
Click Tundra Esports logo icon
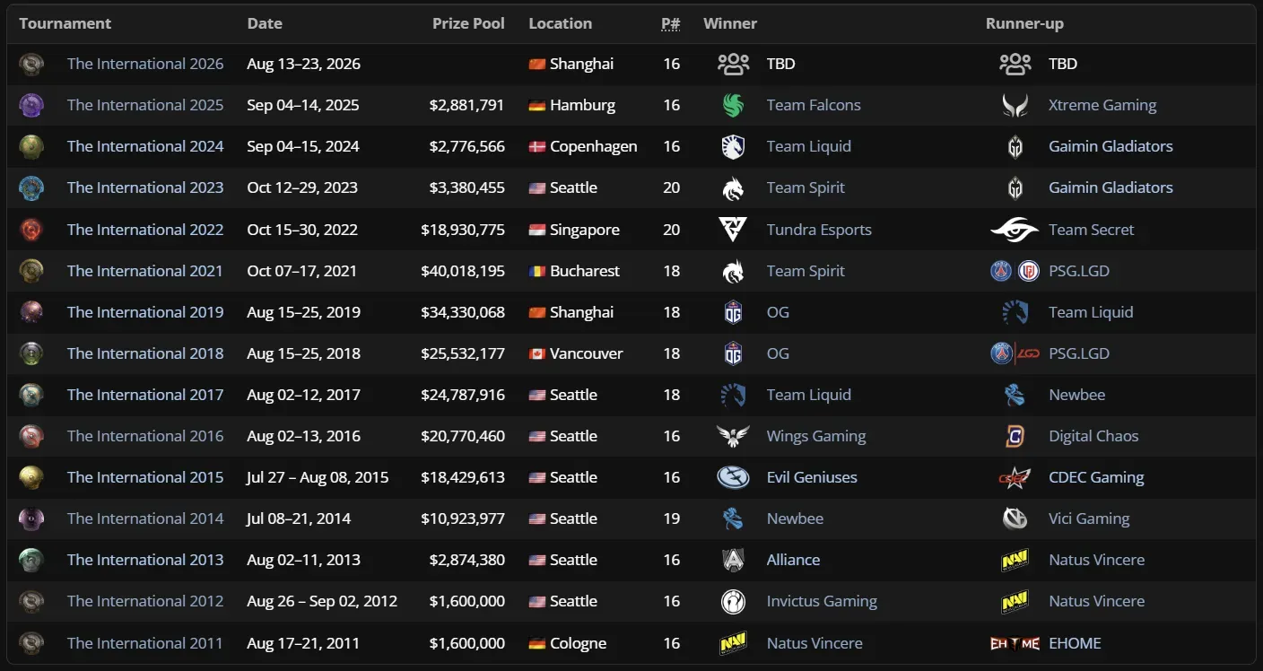click(x=733, y=230)
